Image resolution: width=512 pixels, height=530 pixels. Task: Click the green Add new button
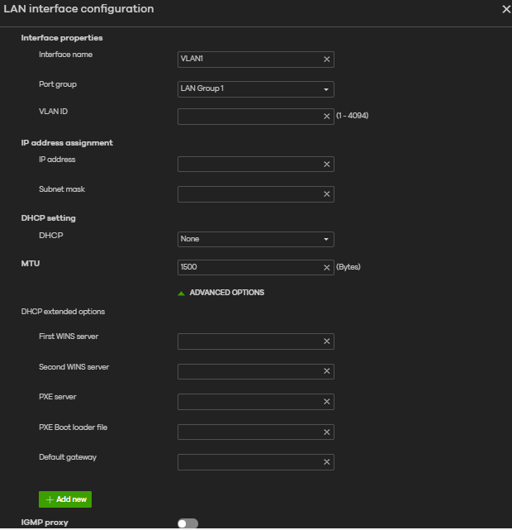tap(65, 499)
